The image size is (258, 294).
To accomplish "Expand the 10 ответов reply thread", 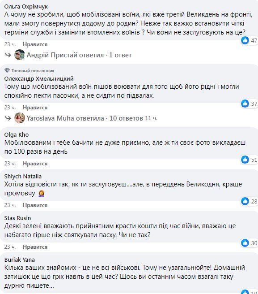I will [126, 118].
